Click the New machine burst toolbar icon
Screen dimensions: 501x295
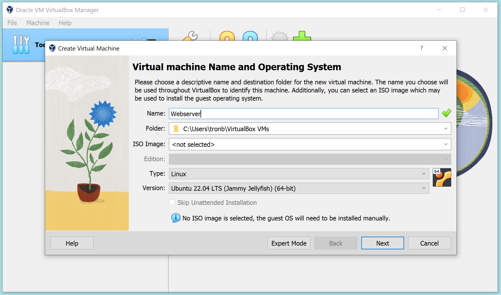tap(279, 36)
